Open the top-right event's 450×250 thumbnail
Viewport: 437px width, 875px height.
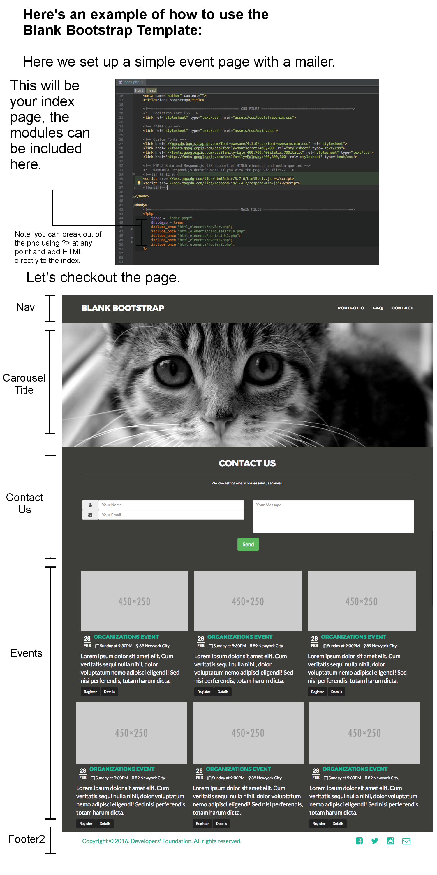click(362, 601)
